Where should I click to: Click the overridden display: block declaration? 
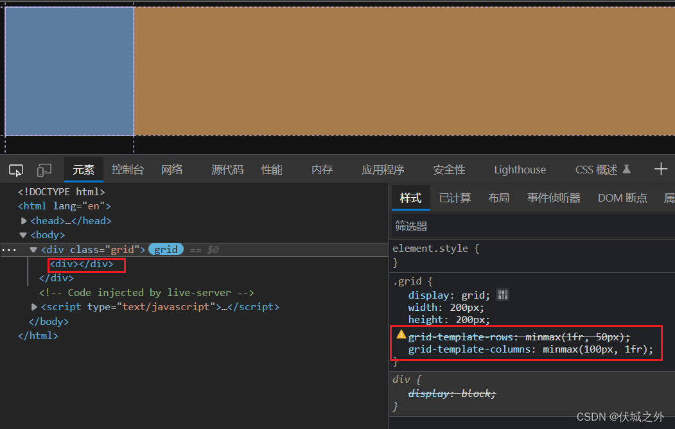[451, 393]
